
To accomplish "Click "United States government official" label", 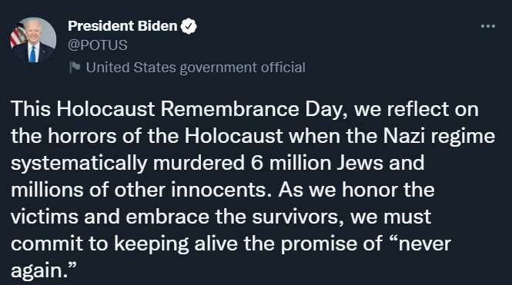I will click(x=196, y=68).
